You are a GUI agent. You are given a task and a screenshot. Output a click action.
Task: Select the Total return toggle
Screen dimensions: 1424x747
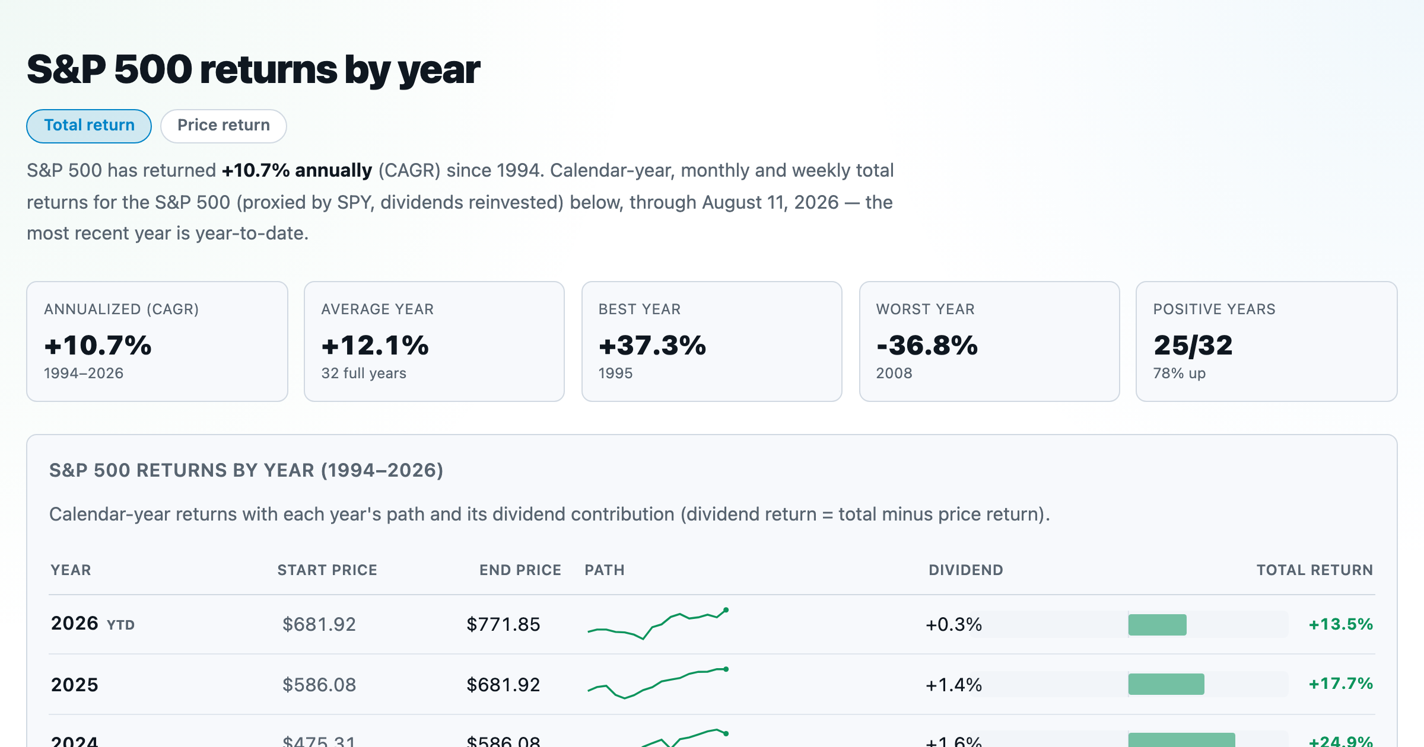point(89,126)
